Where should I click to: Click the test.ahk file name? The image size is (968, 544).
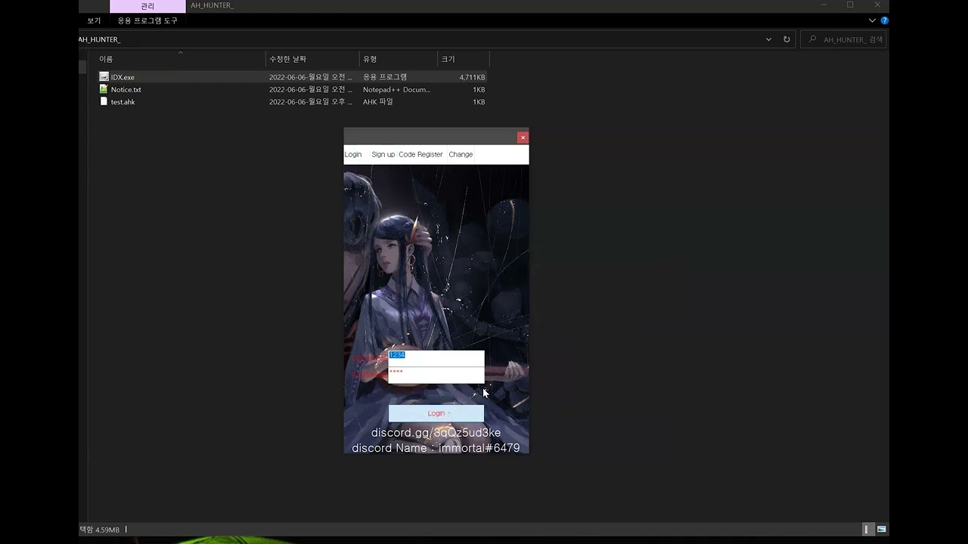[x=123, y=101]
